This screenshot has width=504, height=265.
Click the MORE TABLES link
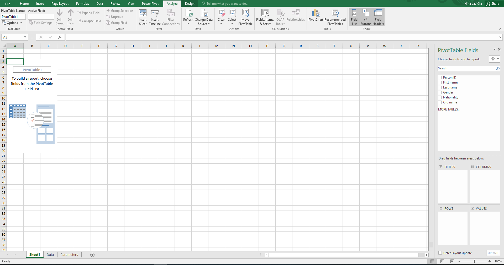(x=449, y=109)
